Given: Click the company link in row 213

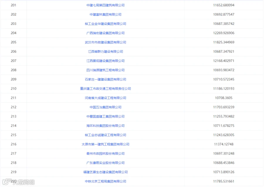Looking at the screenshot, I should tap(105, 116).
